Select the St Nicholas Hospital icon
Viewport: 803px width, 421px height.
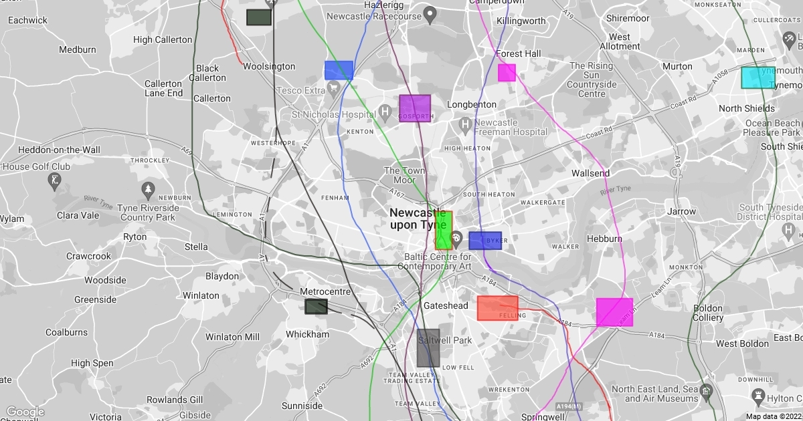click(385, 110)
